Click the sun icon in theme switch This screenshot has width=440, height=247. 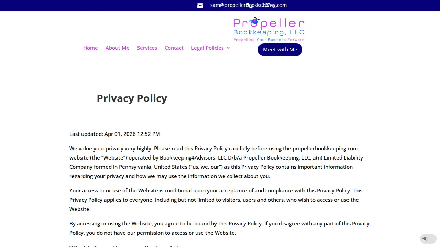point(425,239)
